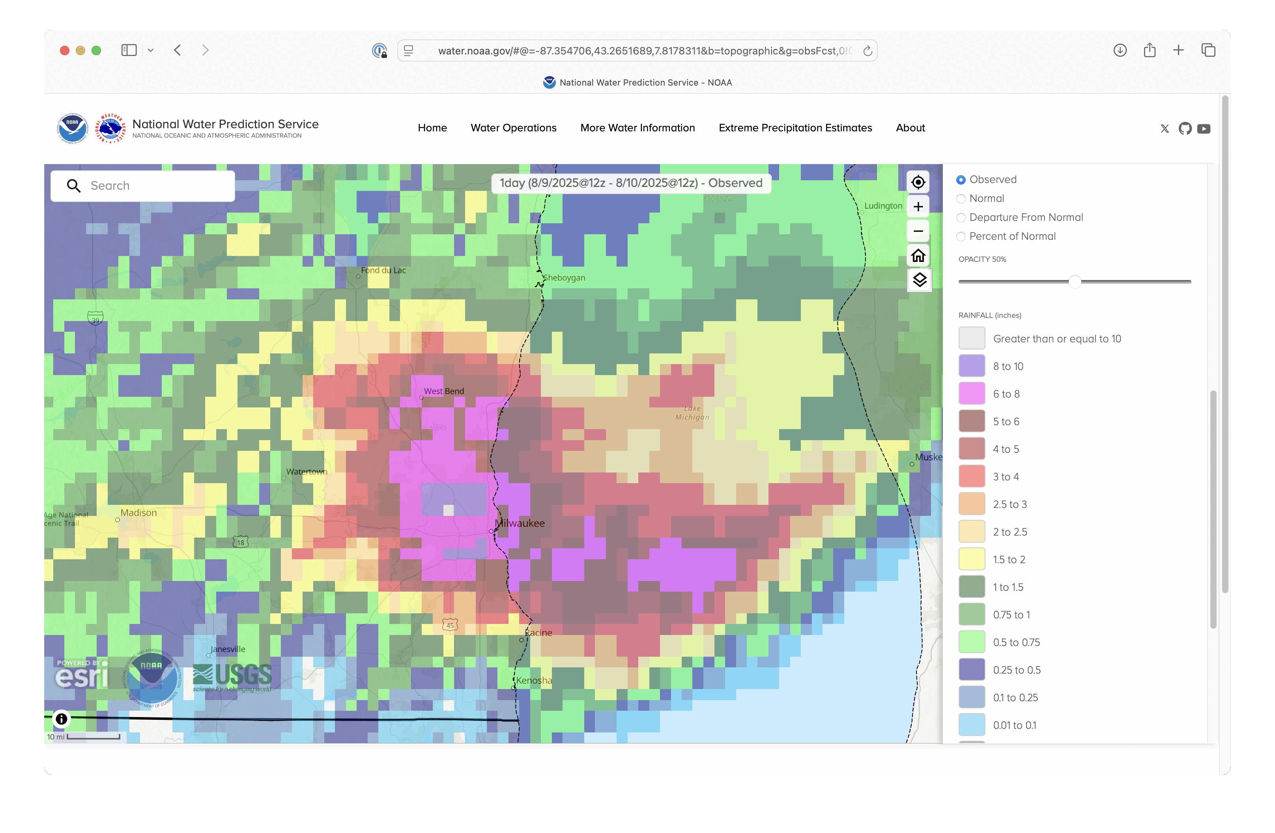Select Percent of Normal option
Image resolution: width=1275 pixels, height=833 pixels.
[x=961, y=237]
